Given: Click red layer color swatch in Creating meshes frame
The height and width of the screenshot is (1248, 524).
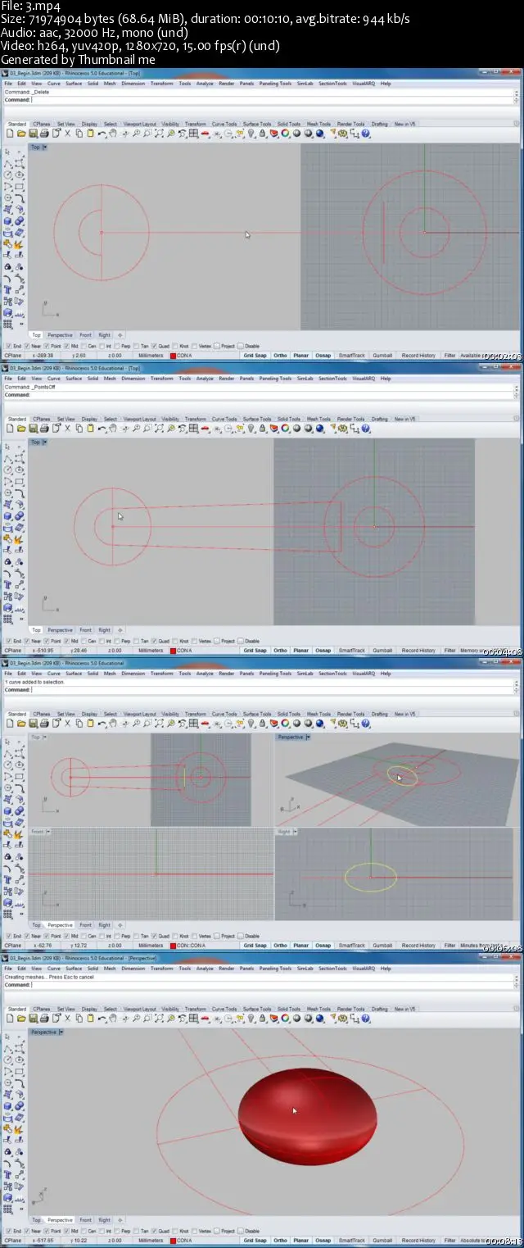Looking at the screenshot, I should [173, 1241].
